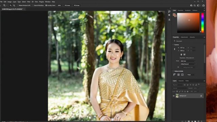Choose the Zoom In magnifier mode
Screen dimensions: 217x122
[x=11, y=5]
